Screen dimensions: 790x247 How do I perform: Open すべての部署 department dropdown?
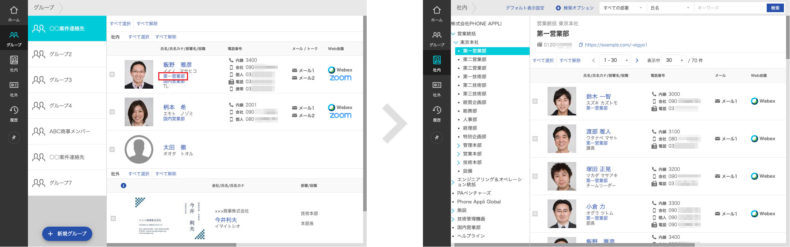[623, 8]
